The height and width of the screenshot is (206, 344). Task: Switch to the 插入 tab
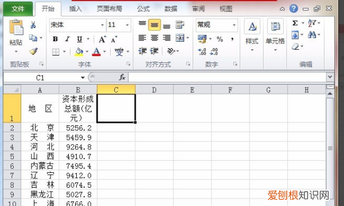click(x=76, y=9)
